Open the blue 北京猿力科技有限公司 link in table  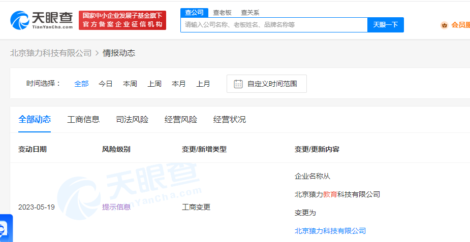tap(330, 231)
